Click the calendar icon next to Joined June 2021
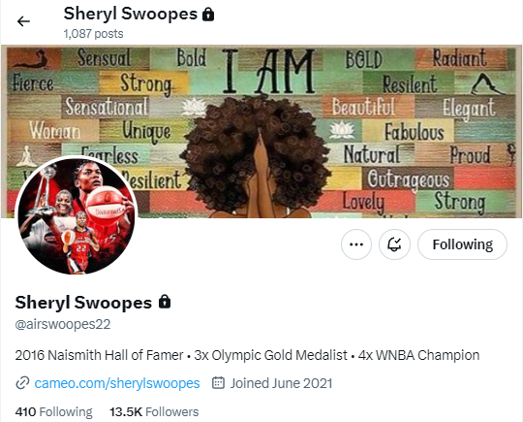This screenshot has width=523, height=422. click(218, 383)
